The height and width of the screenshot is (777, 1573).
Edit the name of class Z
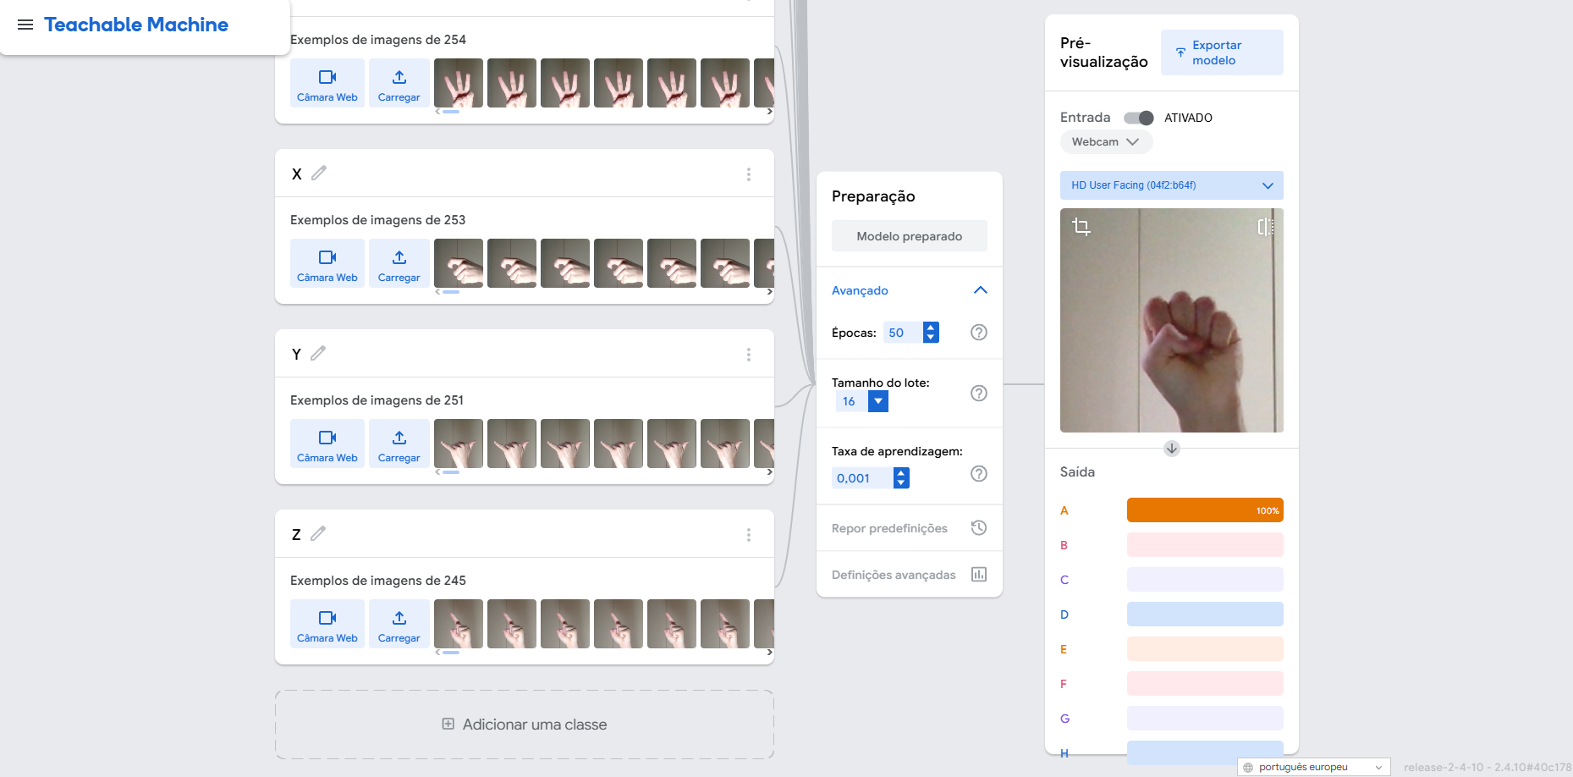click(x=318, y=534)
